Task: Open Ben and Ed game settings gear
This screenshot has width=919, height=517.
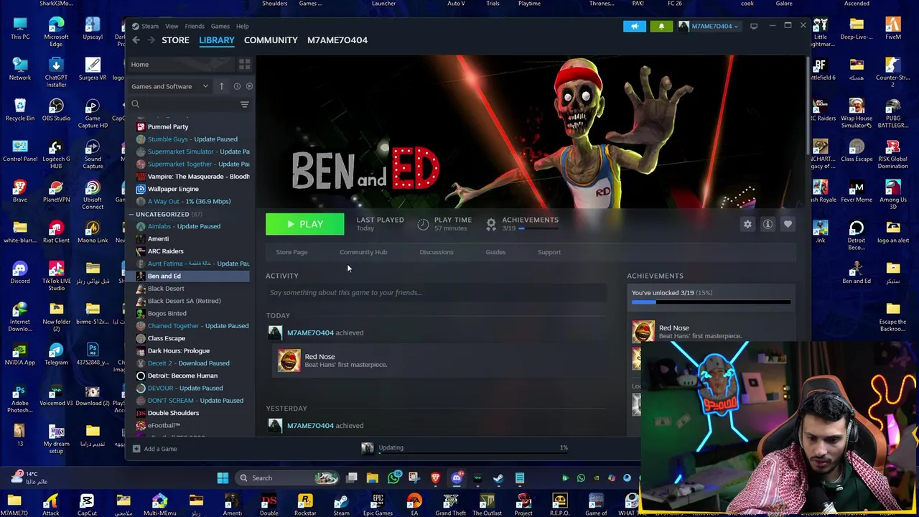Action: coord(747,224)
